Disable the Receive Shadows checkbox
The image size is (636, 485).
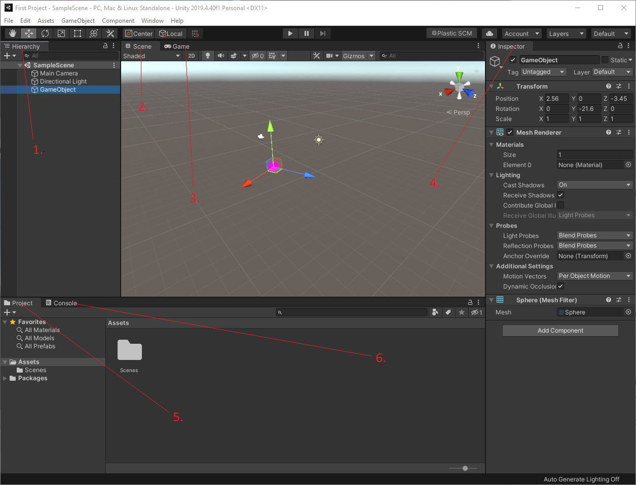[560, 195]
